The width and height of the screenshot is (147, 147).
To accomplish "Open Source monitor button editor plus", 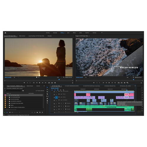I will click(73, 83).
